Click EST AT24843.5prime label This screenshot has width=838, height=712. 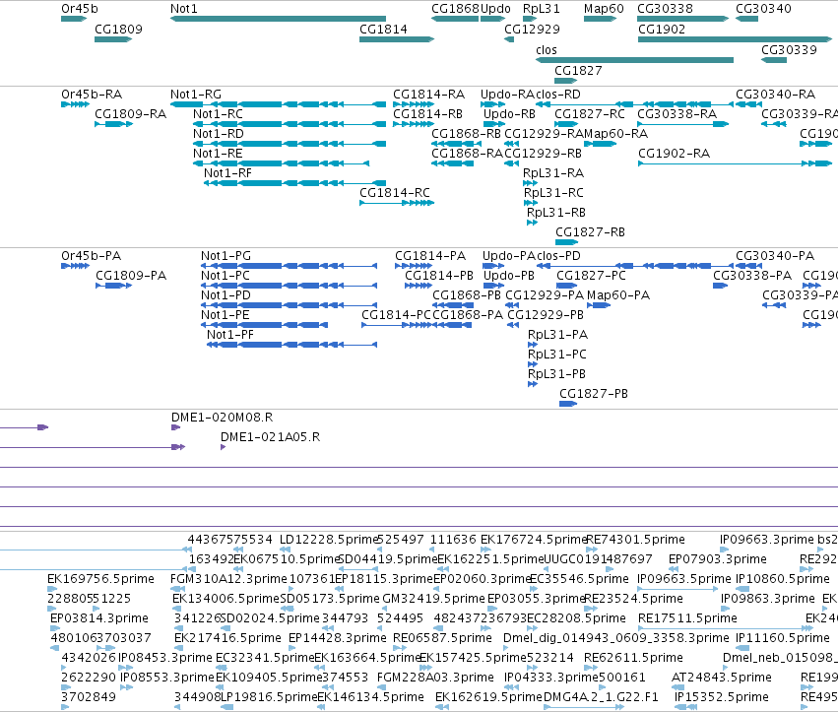(722, 678)
